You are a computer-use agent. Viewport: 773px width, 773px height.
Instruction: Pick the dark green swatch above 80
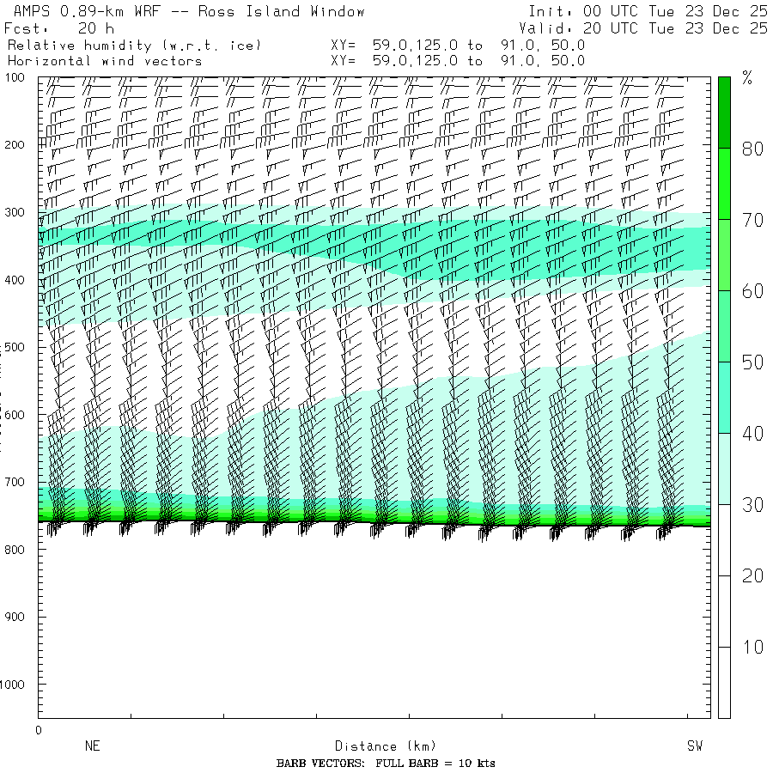click(724, 112)
